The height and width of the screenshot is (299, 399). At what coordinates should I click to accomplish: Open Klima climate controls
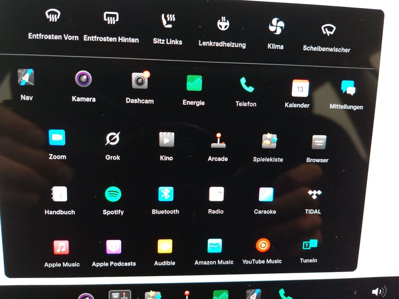pyautogui.click(x=276, y=26)
